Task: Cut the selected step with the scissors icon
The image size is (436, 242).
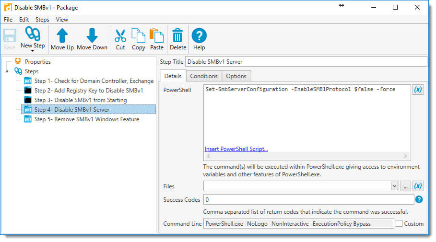Action: click(x=120, y=35)
